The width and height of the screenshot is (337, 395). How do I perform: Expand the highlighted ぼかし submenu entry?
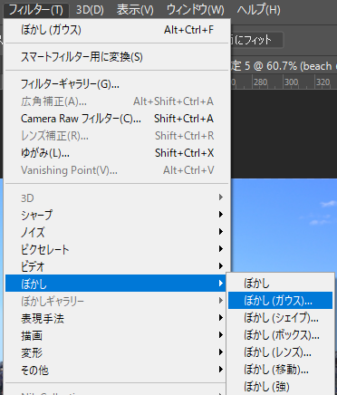(x=116, y=284)
